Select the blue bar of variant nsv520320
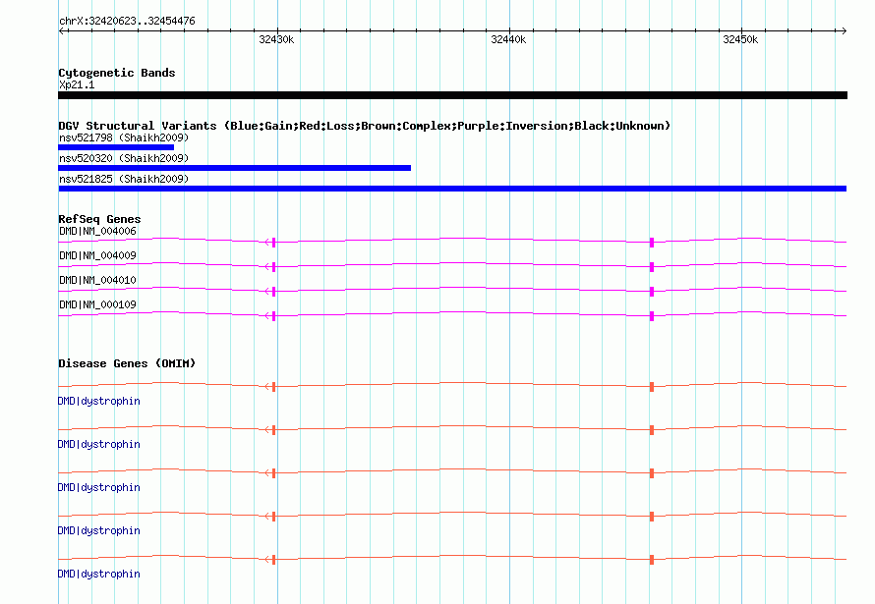The width and height of the screenshot is (875, 604). pyautogui.click(x=234, y=168)
